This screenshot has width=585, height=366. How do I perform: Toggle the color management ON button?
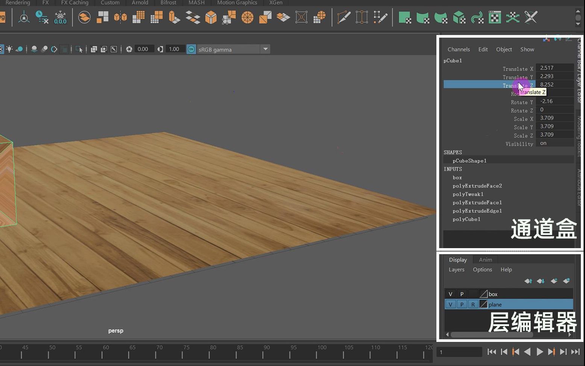pyautogui.click(x=191, y=49)
